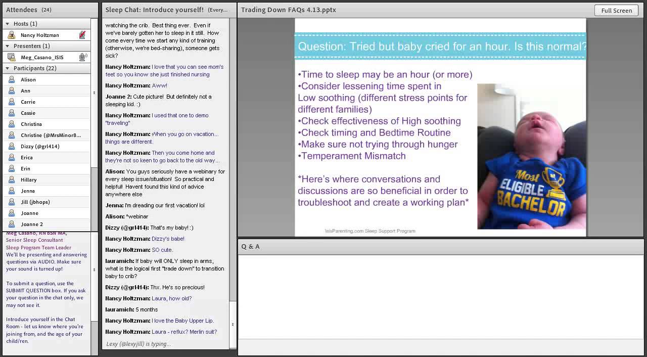647x357 pixels.
Task: Collapse the Participants (22) list
Action: 7,68
